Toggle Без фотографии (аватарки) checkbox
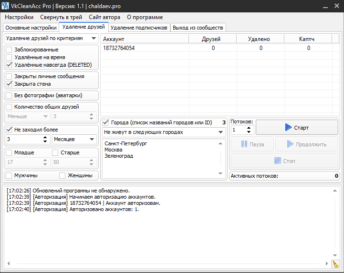Image resolution: width=344 pixels, height=273 pixels. coord(9,95)
